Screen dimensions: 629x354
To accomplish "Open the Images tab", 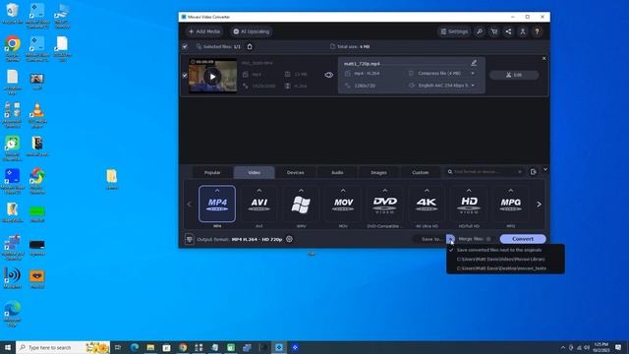I will 378,172.
